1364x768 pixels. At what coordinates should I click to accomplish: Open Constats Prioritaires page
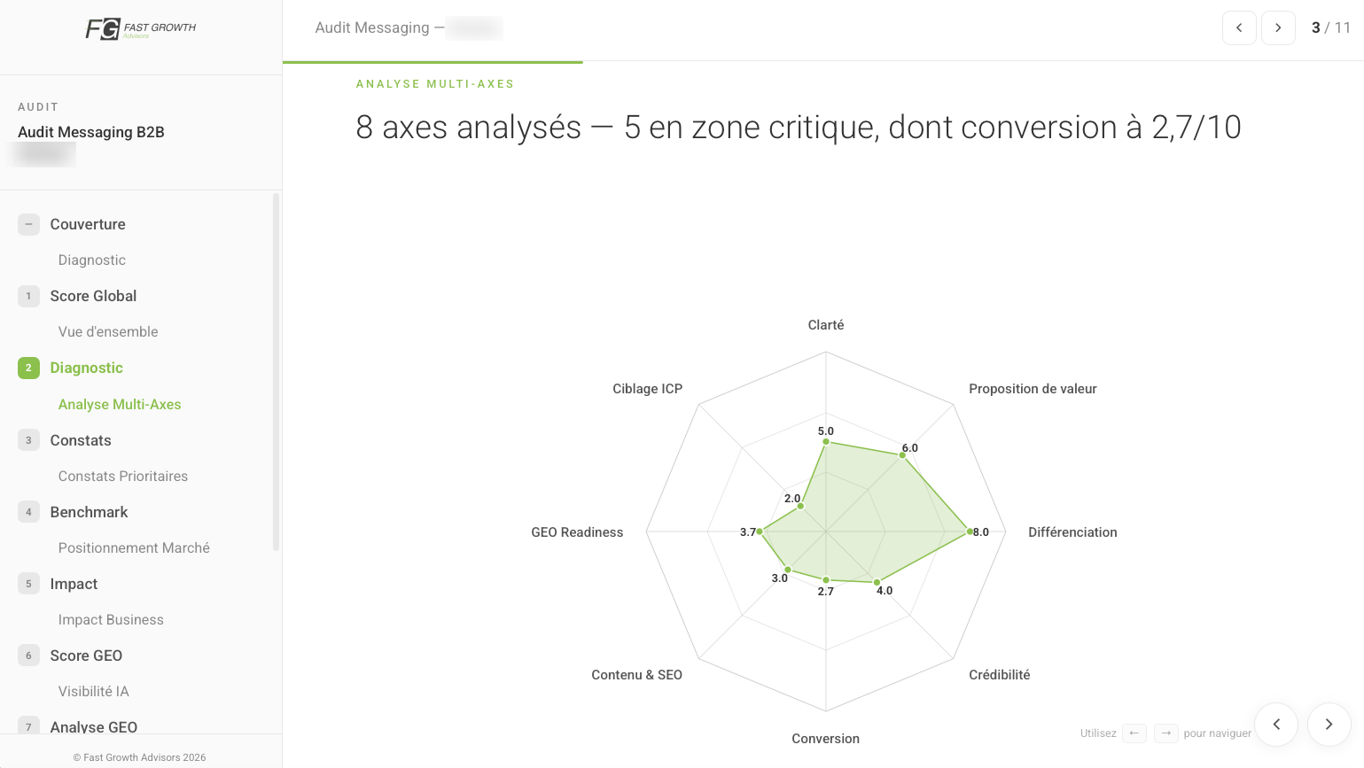pos(123,476)
